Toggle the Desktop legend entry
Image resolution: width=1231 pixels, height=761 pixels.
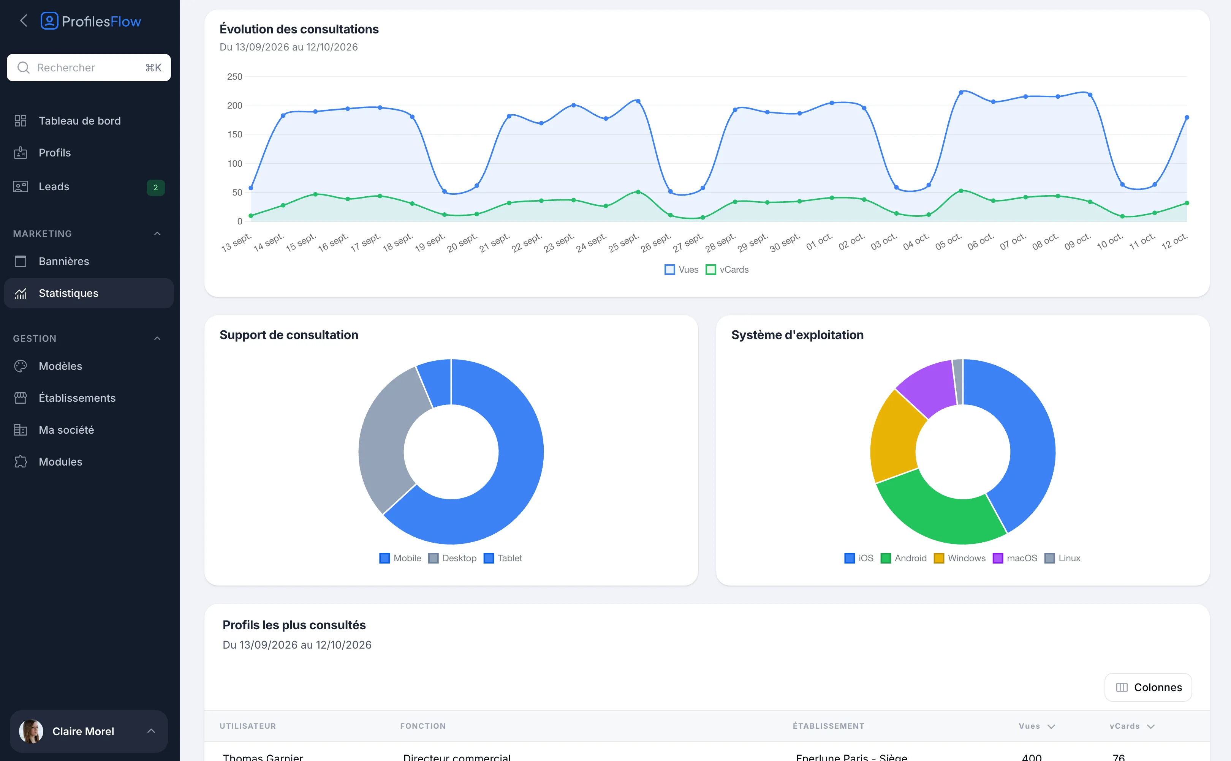(452, 558)
